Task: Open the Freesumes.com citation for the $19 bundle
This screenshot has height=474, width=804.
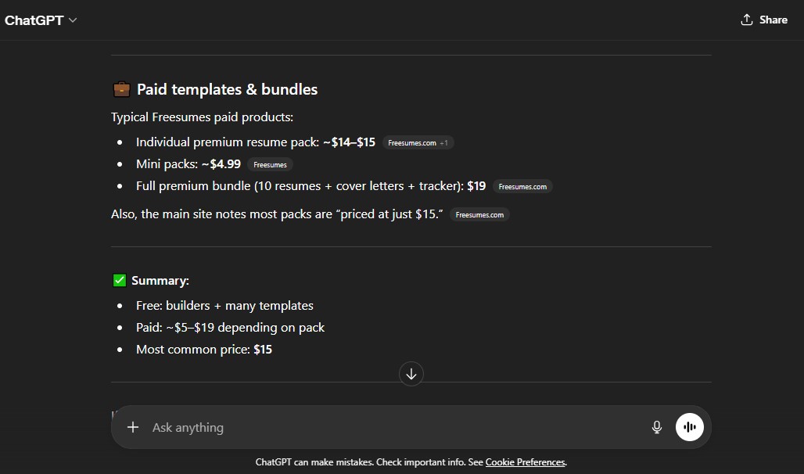Action: click(x=522, y=186)
